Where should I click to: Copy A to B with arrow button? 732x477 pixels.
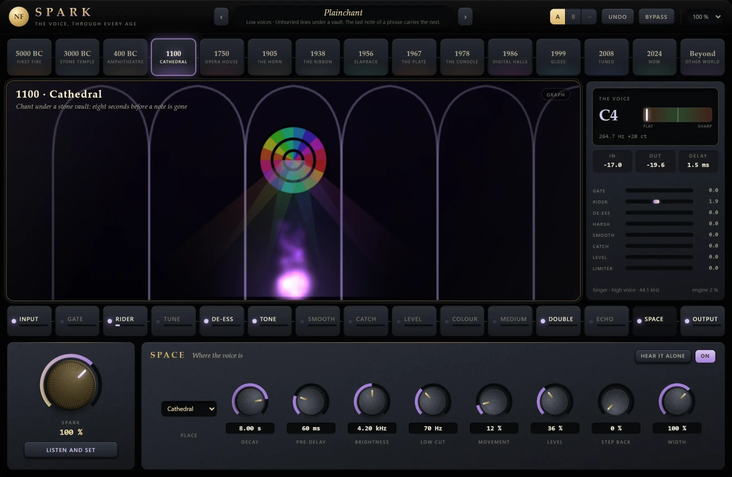pyautogui.click(x=589, y=17)
